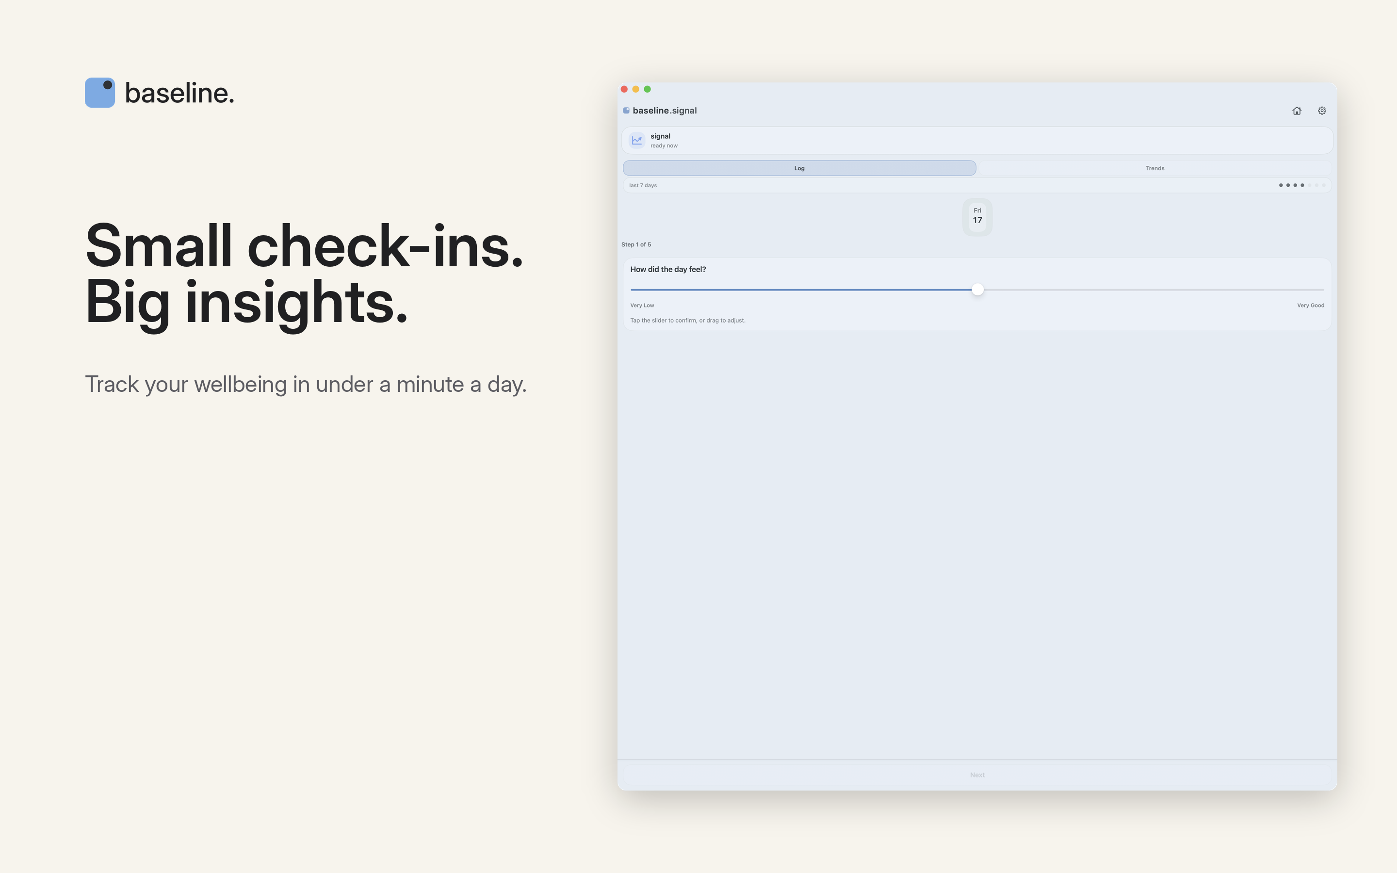Click the Very Low slider label
1397x873 pixels.
point(642,306)
